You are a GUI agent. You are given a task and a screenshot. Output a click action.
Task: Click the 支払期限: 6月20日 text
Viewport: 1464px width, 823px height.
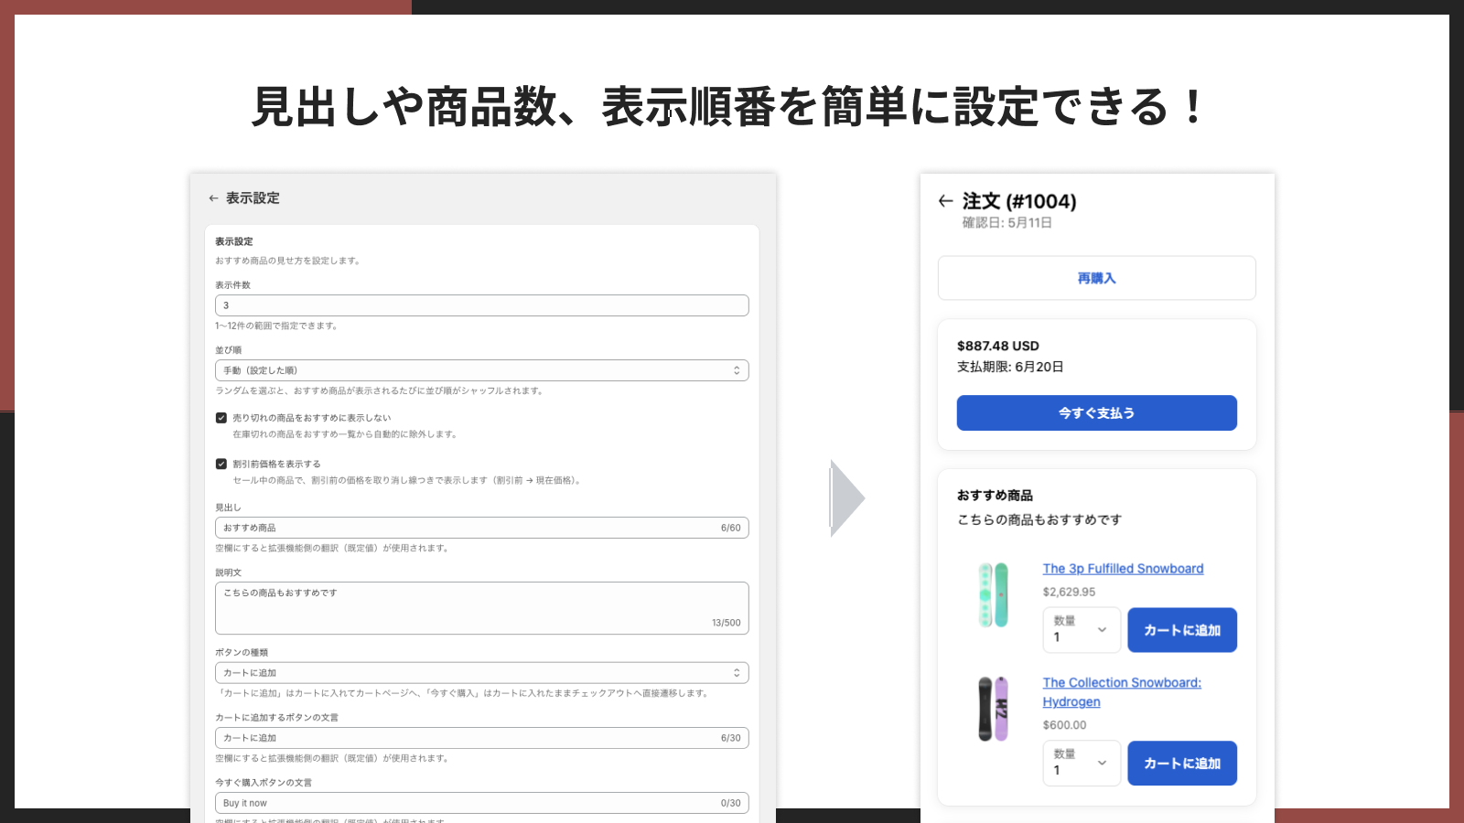(x=1010, y=367)
